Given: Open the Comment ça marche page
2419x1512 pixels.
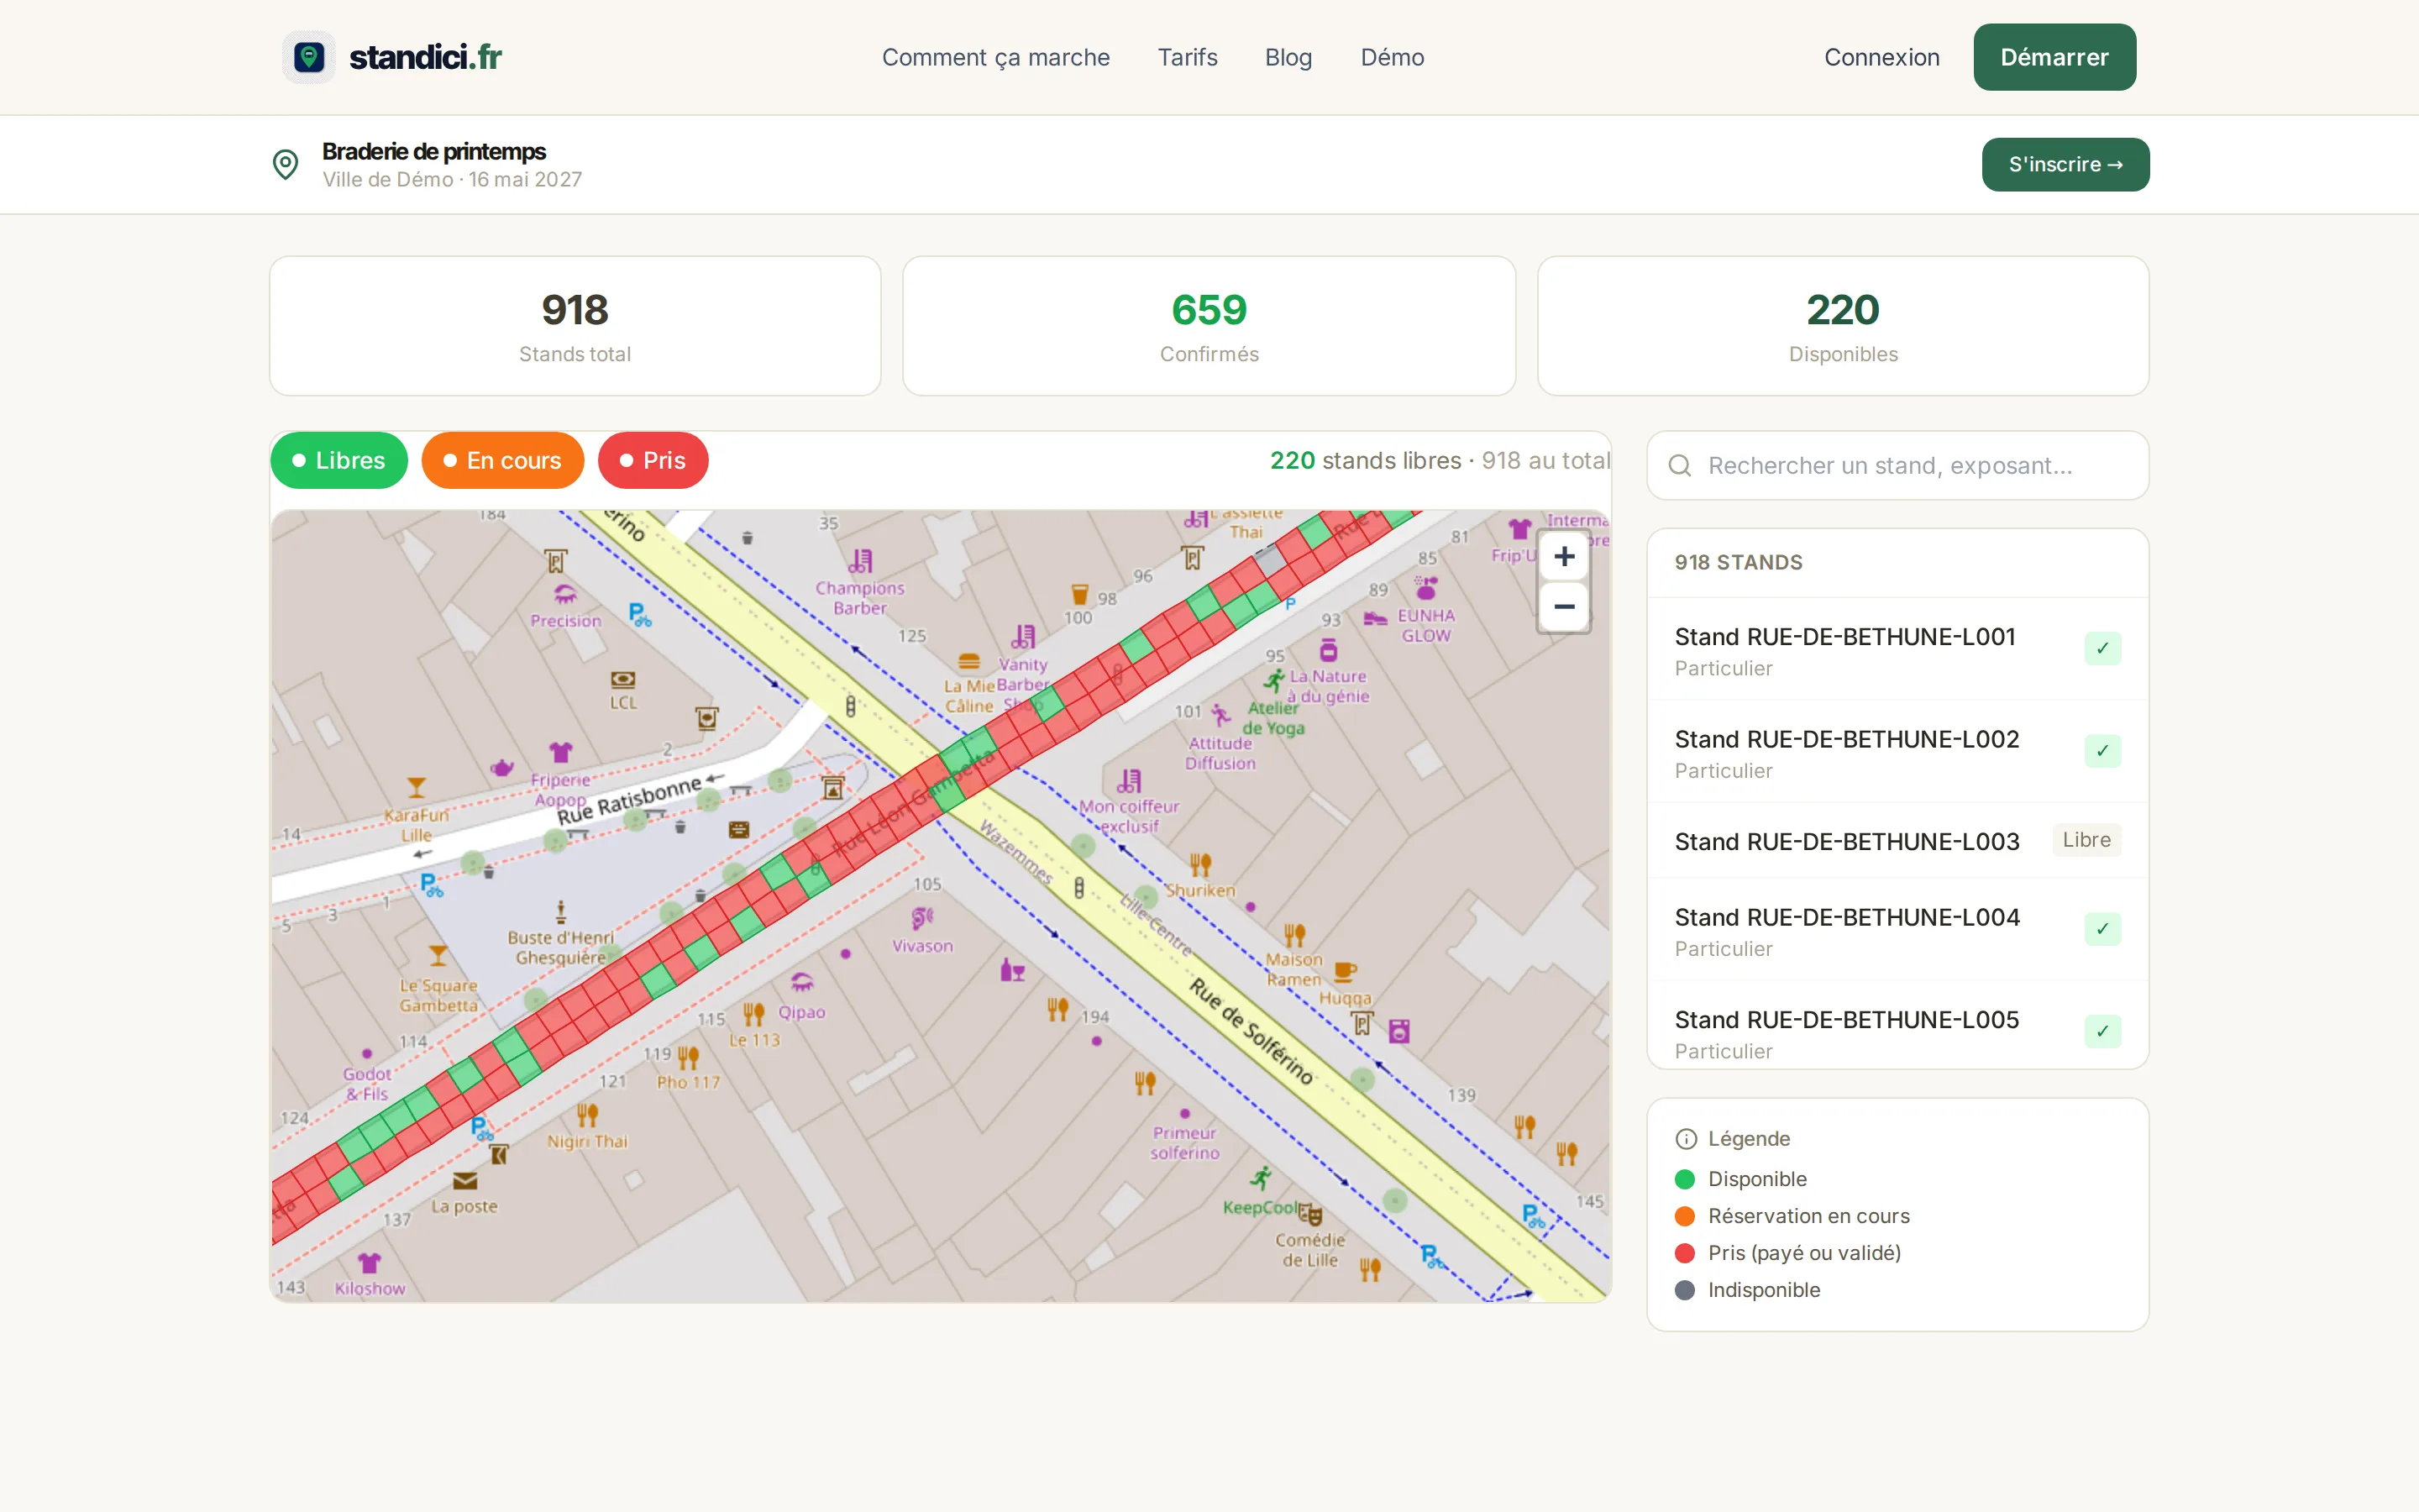Looking at the screenshot, I should coord(995,57).
